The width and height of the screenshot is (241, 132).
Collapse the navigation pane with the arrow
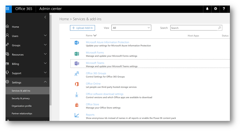click(45, 17)
